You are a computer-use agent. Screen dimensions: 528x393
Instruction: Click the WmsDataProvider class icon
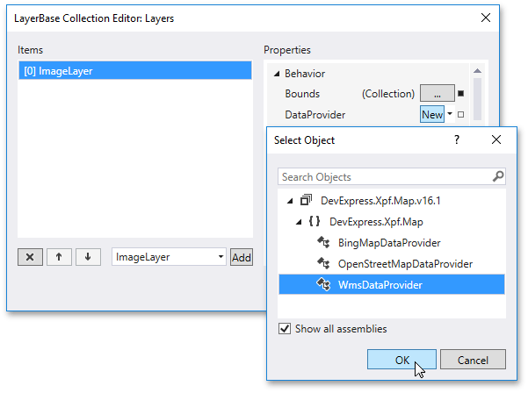pyautogui.click(x=323, y=284)
